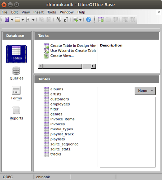Click the Create View task icon
The height and width of the screenshot is (180, 162).
(x=46, y=56)
